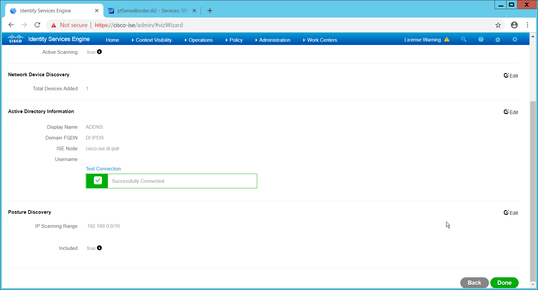Open the Chrome profile avatar icon
538x290 pixels.
coord(514,25)
